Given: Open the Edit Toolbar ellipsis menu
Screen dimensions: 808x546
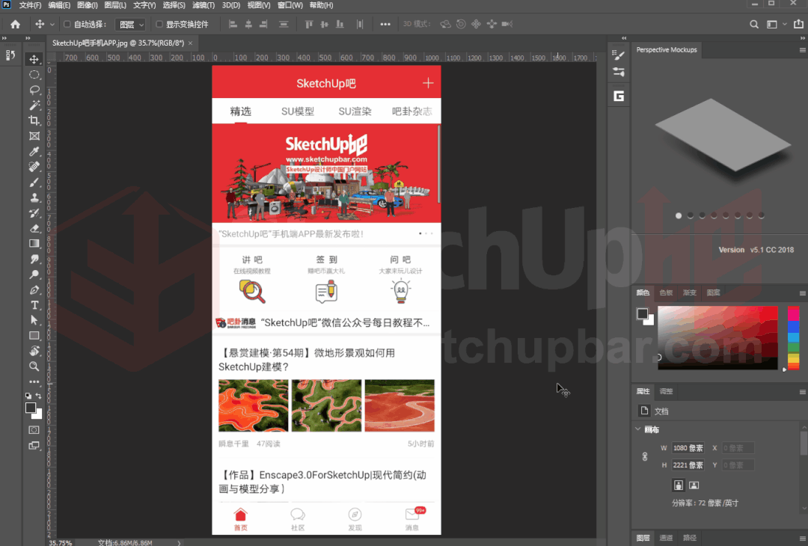Looking at the screenshot, I should point(34,381).
